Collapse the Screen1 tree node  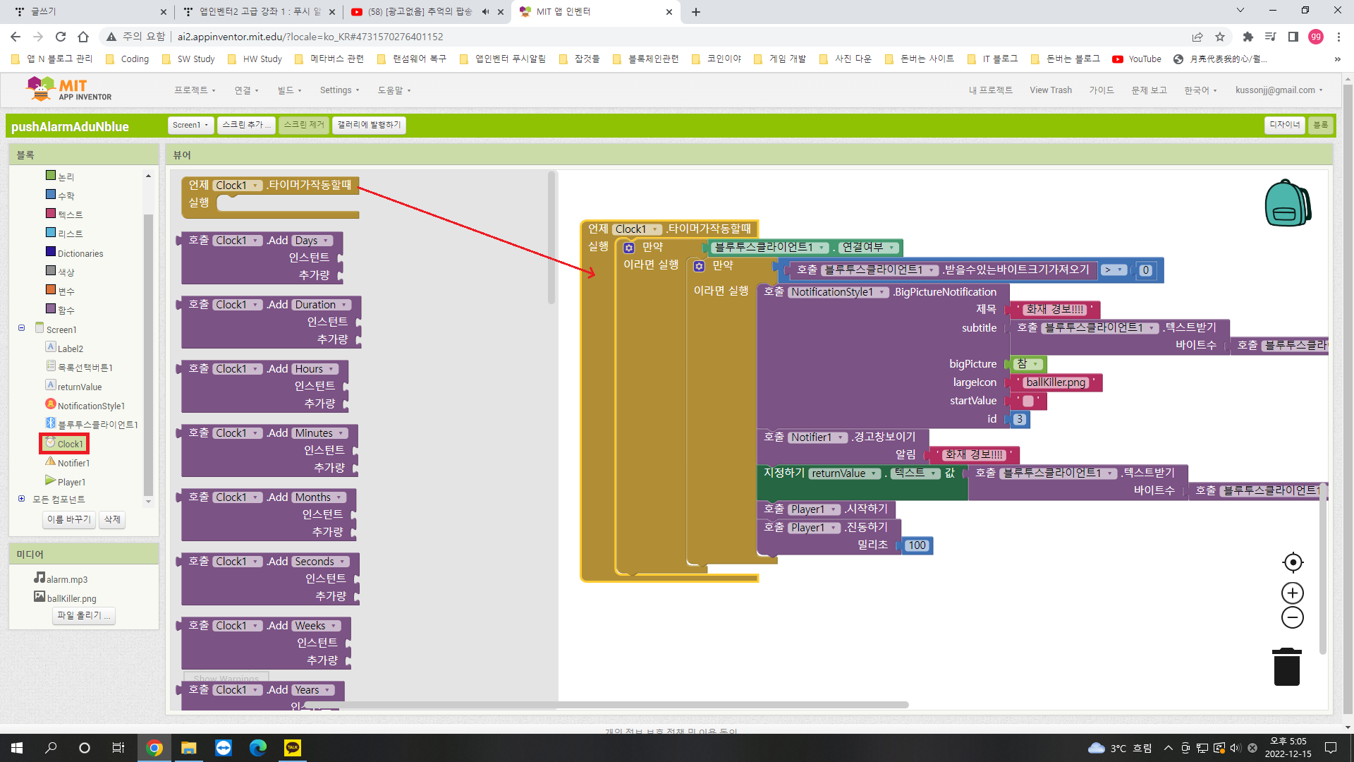coord(21,328)
